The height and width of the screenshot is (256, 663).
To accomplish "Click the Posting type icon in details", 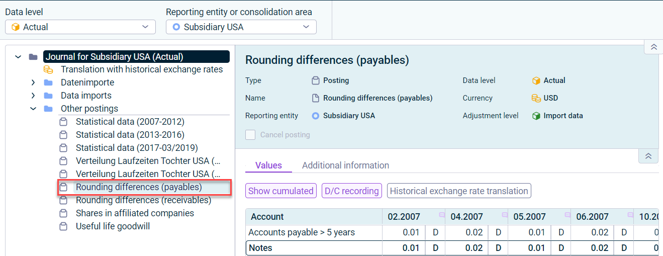I will 316,80.
